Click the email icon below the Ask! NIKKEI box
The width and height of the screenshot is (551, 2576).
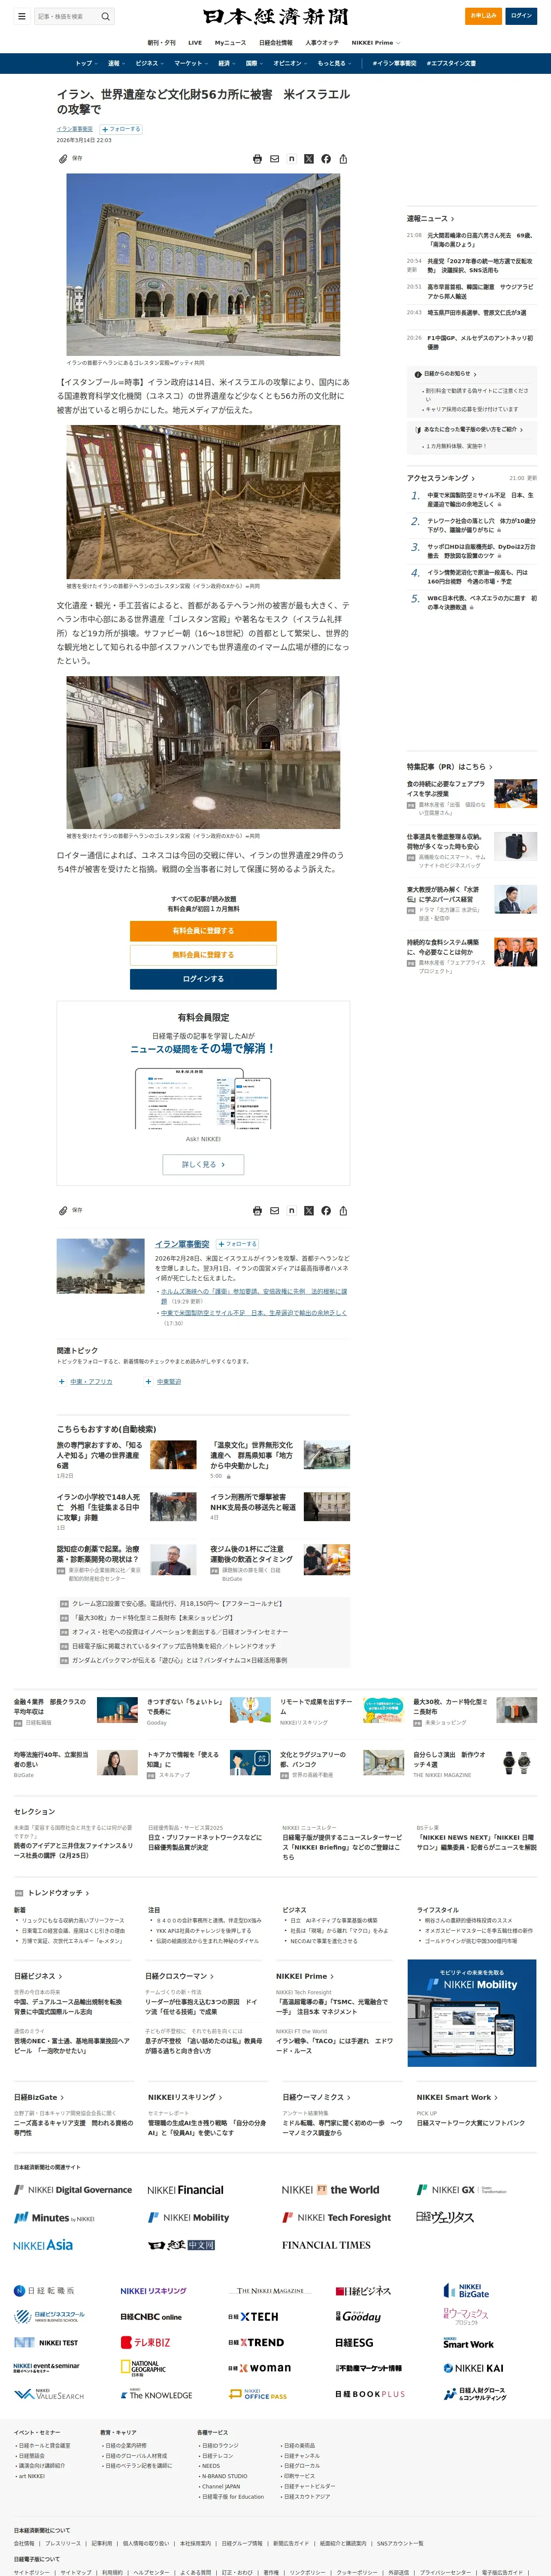275,1211
